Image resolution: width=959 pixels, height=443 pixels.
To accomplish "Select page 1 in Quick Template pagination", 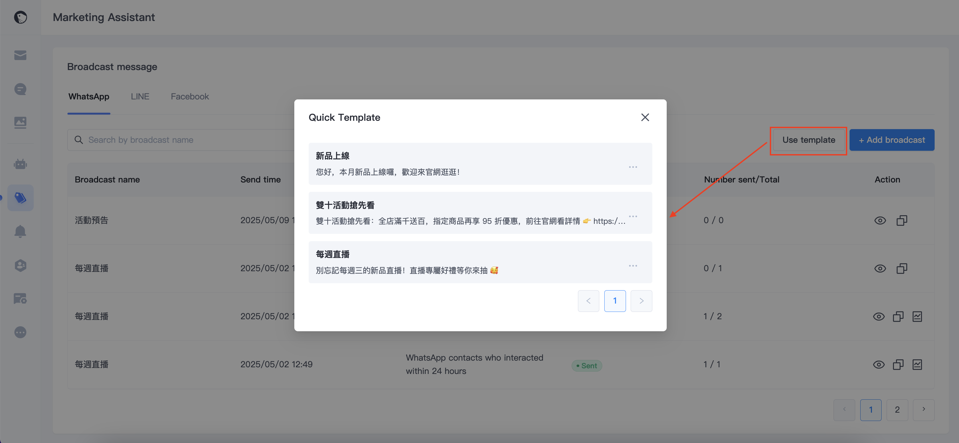I will pyautogui.click(x=615, y=301).
